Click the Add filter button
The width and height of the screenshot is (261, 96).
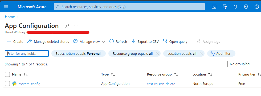pos(221,53)
